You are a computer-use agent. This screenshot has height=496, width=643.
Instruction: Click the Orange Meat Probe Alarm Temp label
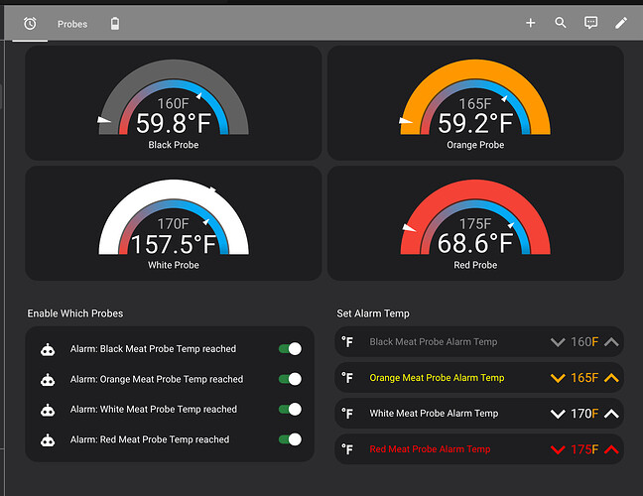point(437,378)
